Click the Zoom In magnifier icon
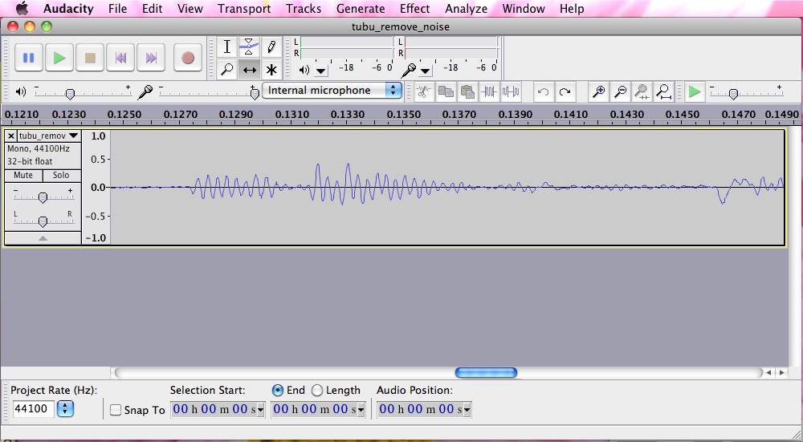 [598, 91]
